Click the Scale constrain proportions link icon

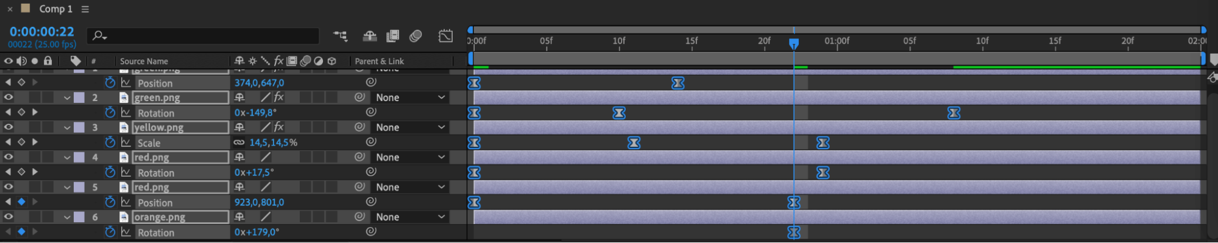[239, 143]
